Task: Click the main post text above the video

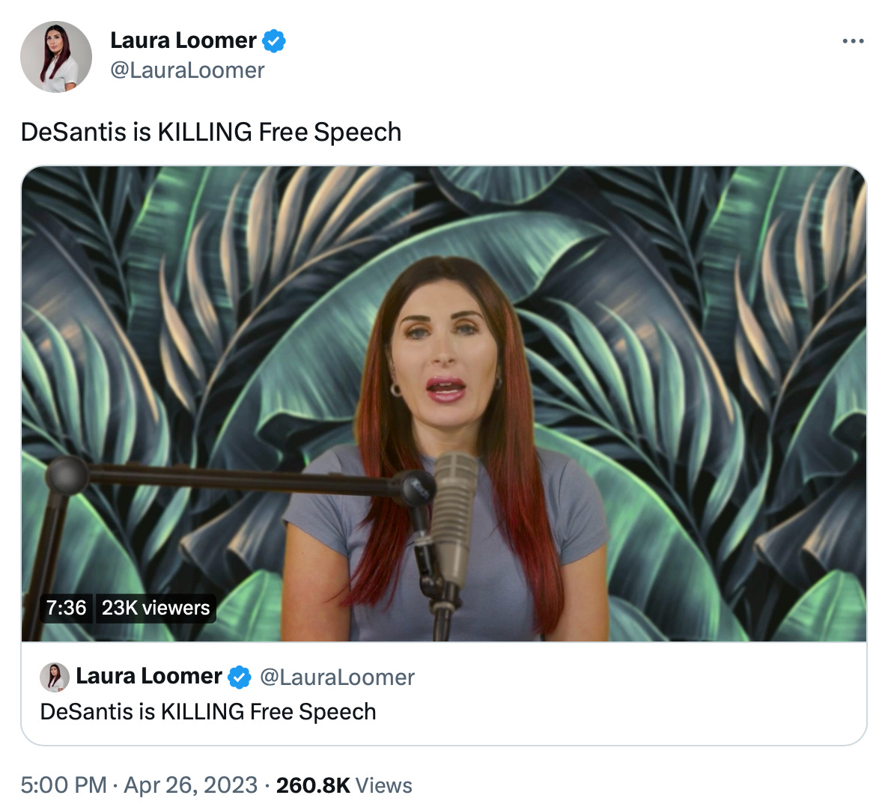Action: click(211, 132)
